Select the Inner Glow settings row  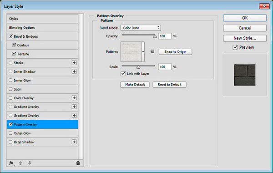point(42,80)
